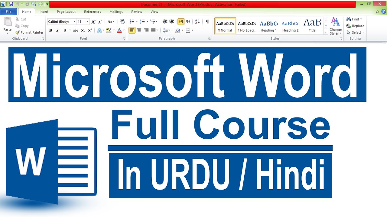Toggle Bold formatting
Viewport: 387px width, 217px height.
[x=50, y=30]
